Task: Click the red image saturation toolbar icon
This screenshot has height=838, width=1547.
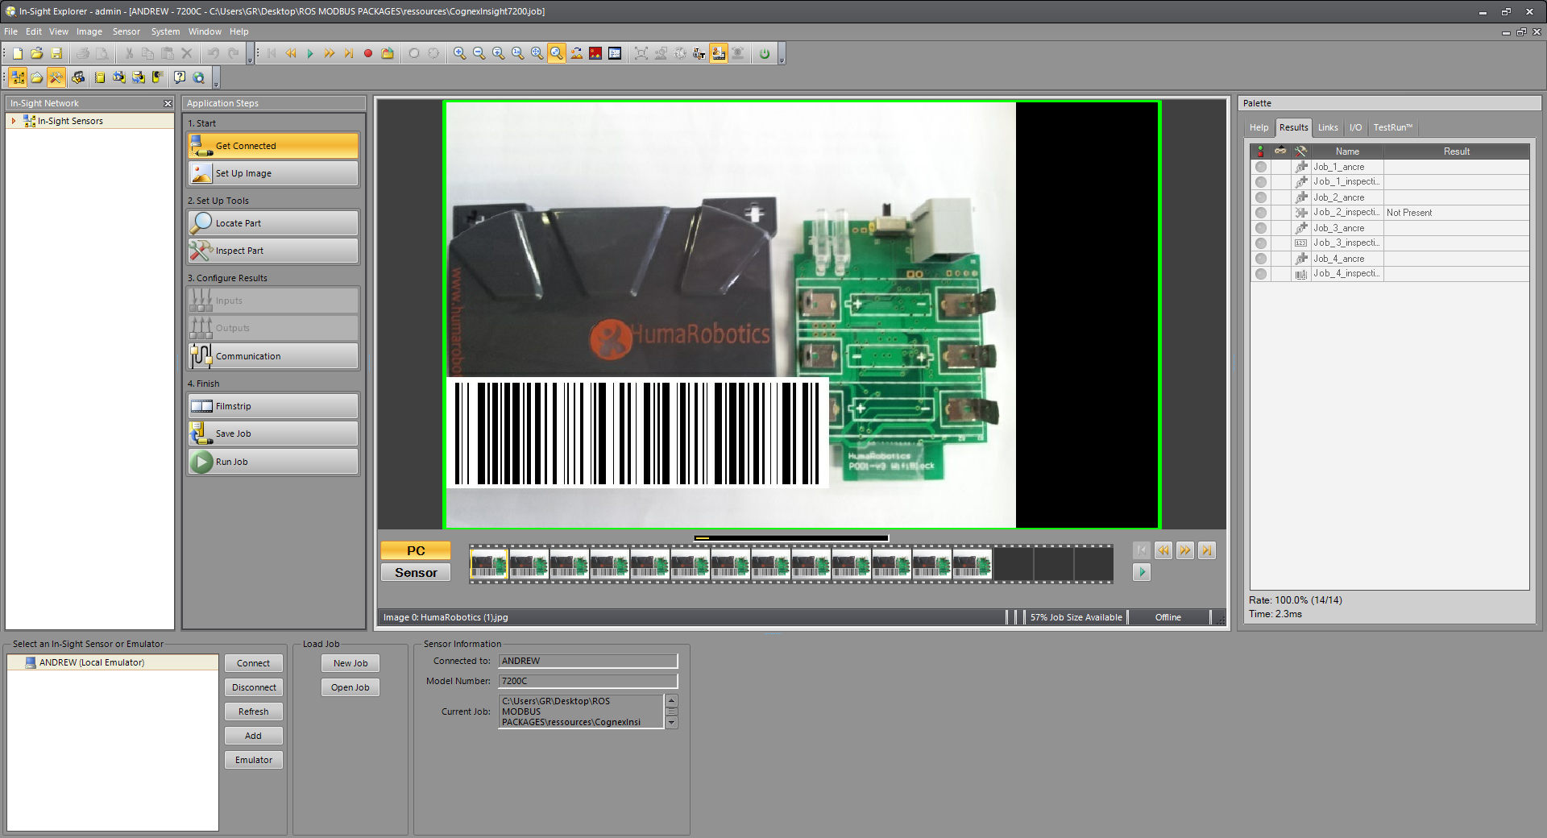Action: coord(595,53)
